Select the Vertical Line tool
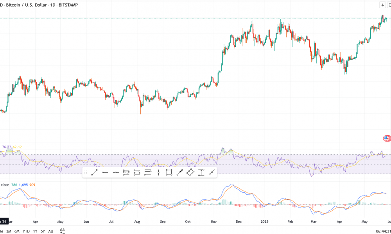Image resolution: width=391 pixels, height=234 pixels. (158, 172)
